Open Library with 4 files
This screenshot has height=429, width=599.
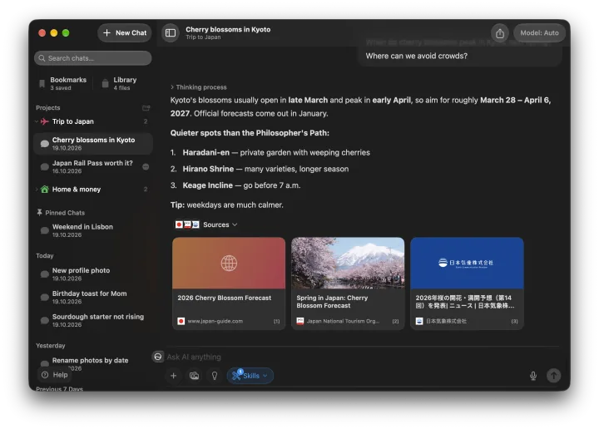pos(120,83)
